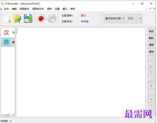Create a new document with the plus icon
This screenshot has height=123, width=157.
click(7, 18)
